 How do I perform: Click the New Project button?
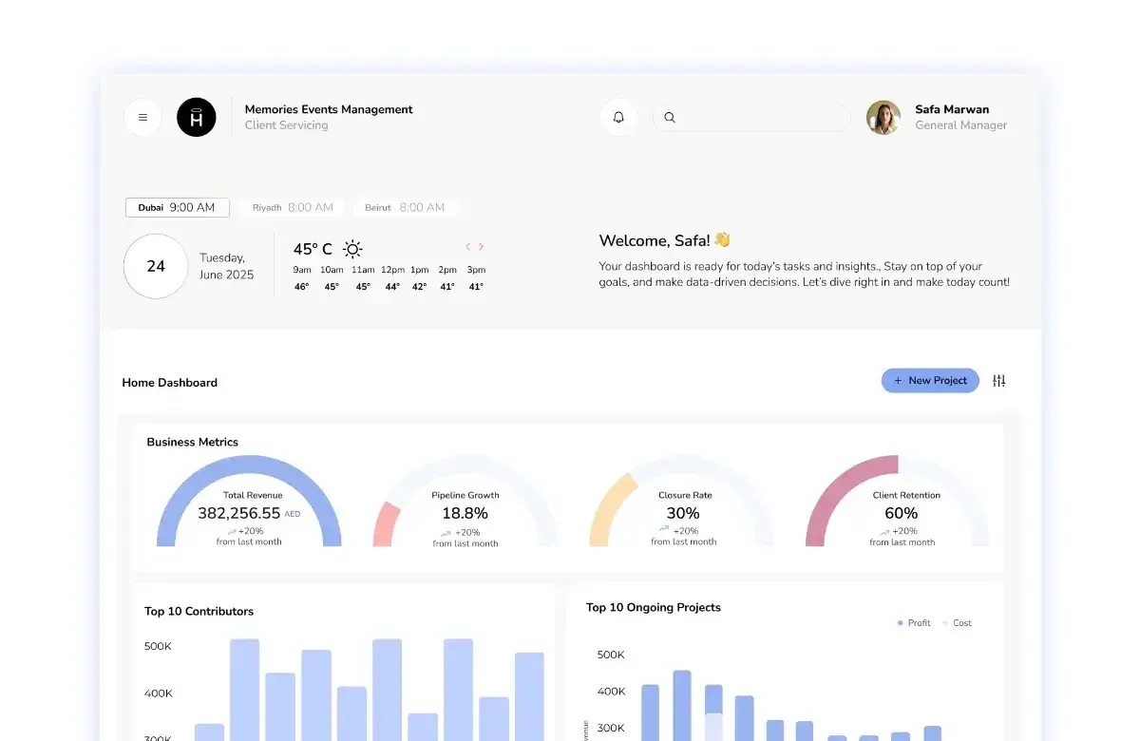[930, 380]
